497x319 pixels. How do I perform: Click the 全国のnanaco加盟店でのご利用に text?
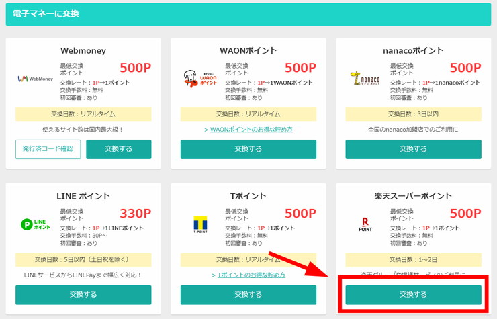pyautogui.click(x=413, y=130)
